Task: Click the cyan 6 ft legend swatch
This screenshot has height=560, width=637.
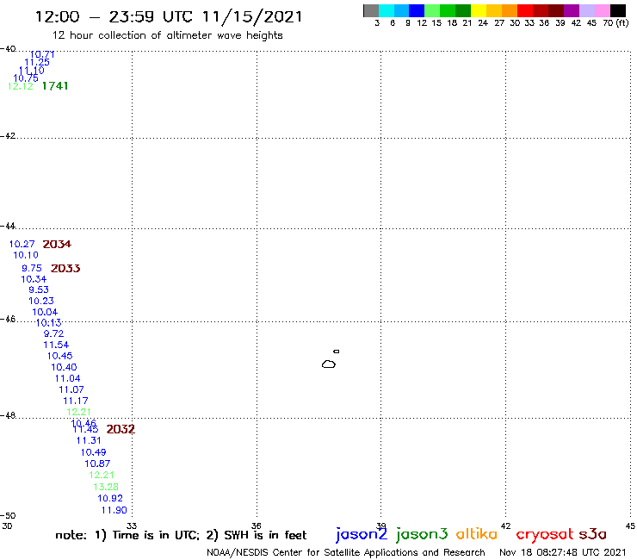Action: coord(387,10)
